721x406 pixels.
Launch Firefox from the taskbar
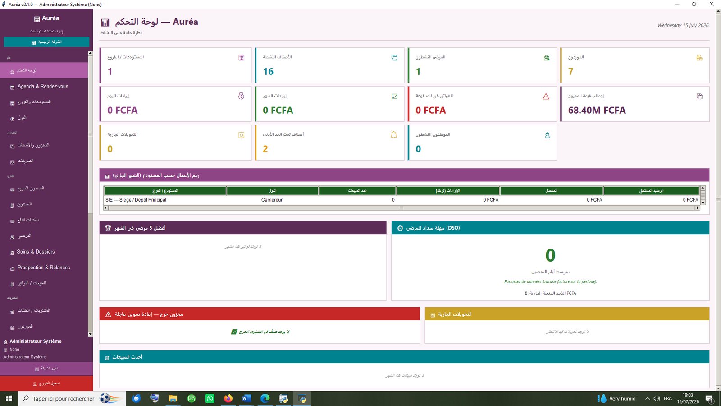pyautogui.click(x=228, y=399)
